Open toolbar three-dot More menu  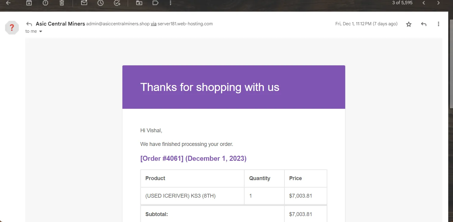(x=170, y=3)
